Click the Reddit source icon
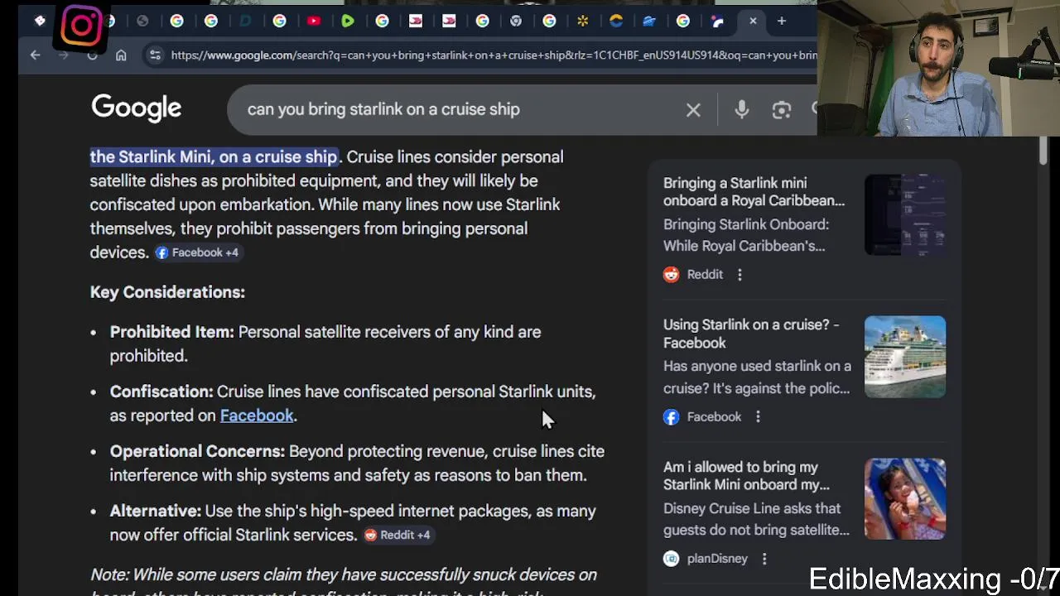This screenshot has width=1060, height=596. click(x=672, y=274)
